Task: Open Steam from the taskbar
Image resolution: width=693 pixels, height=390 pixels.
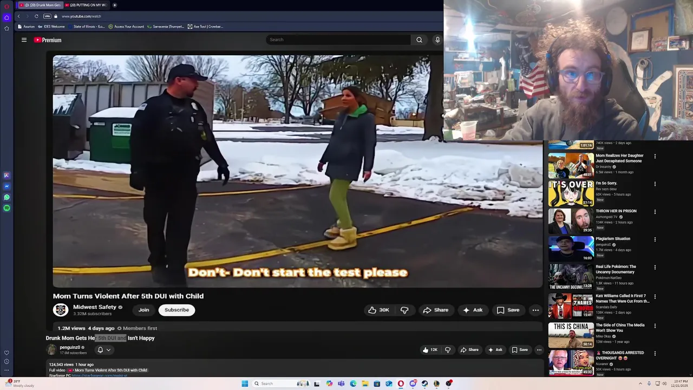Action: [424, 383]
